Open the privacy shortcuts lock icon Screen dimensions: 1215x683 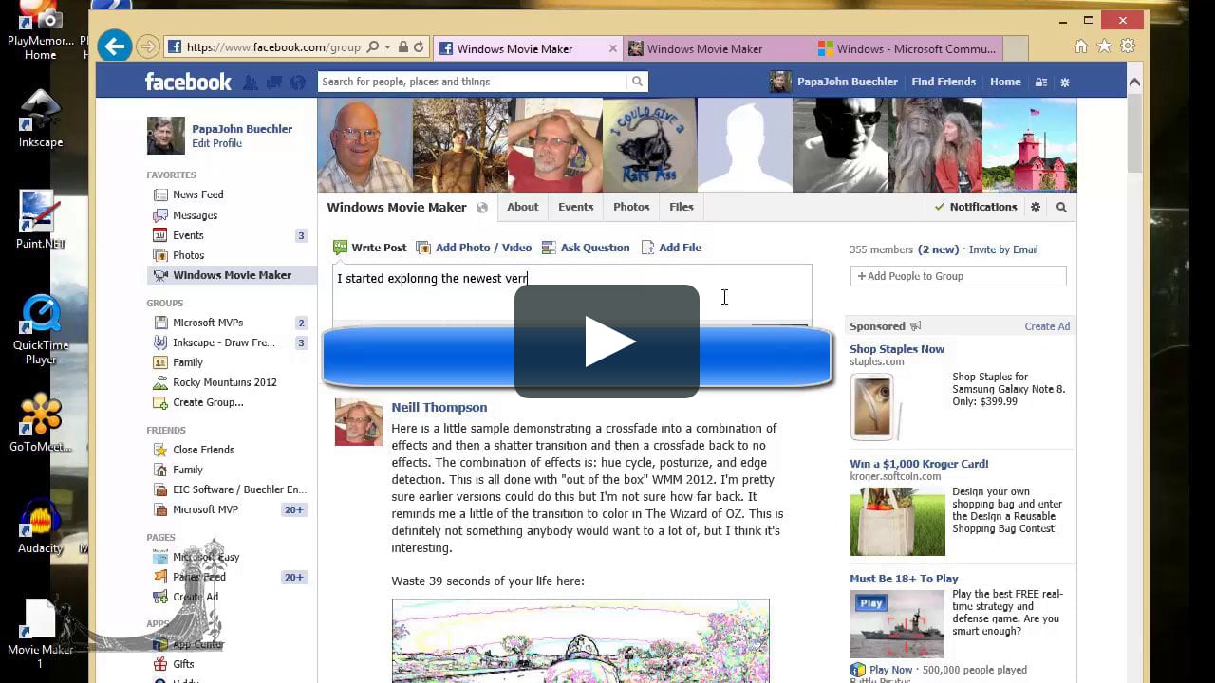[1041, 83]
